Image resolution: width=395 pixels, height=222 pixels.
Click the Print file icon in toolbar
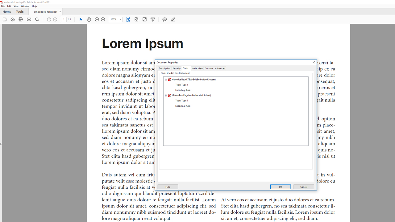[x=21, y=19]
